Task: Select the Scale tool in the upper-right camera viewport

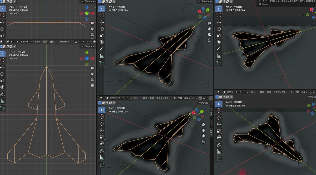Action: click(x=219, y=36)
